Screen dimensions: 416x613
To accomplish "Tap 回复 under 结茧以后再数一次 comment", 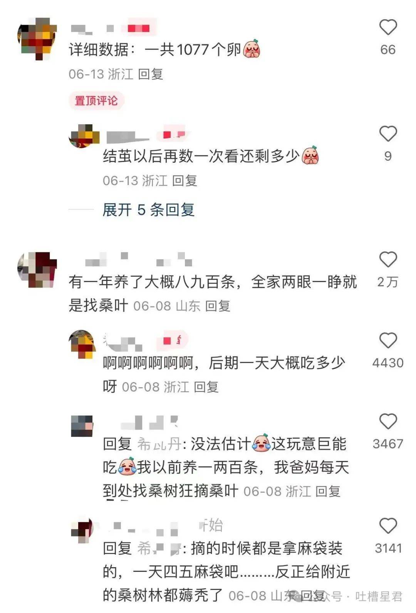I will pyautogui.click(x=185, y=180).
